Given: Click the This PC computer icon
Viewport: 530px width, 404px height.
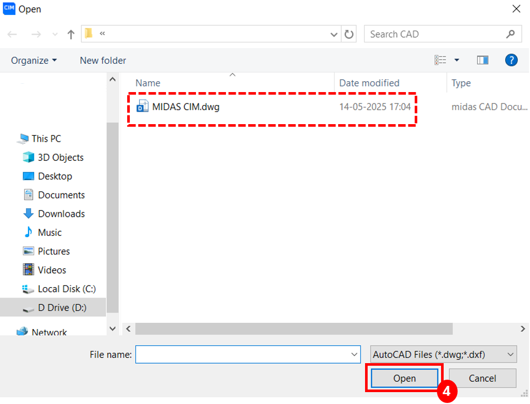Looking at the screenshot, I should coord(23,139).
